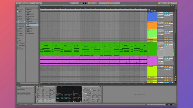Toggle Info View with bottom-left arrow

[x=17, y=105]
